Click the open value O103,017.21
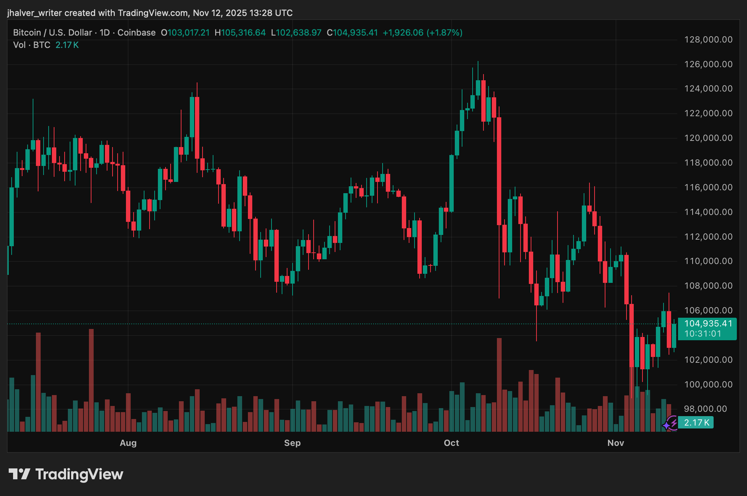The image size is (747, 496). [185, 32]
